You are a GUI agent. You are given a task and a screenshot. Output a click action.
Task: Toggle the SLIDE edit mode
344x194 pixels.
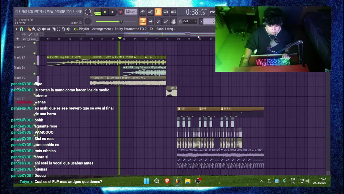(35, 39)
